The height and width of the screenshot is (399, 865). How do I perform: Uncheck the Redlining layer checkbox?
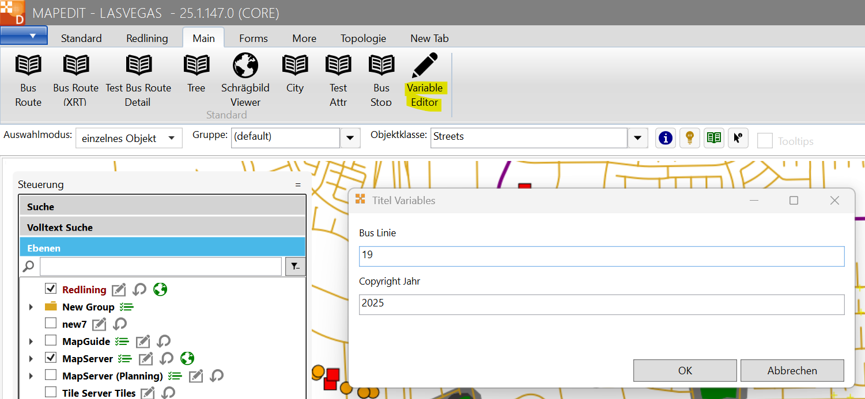click(51, 289)
